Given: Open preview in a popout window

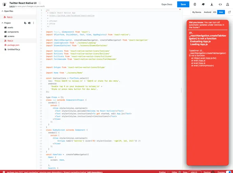Looking at the screenshot, I should 229,12.
